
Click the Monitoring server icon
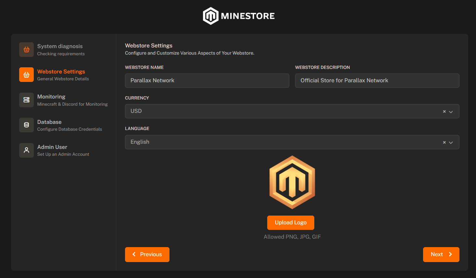pyautogui.click(x=26, y=100)
